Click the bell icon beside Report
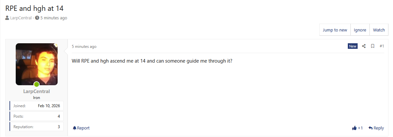The width and height of the screenshot is (393, 137). [75, 128]
